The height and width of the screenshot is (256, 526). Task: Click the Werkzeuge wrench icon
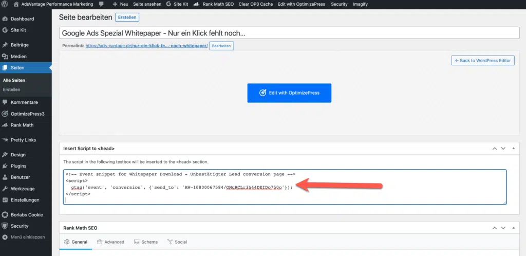click(5, 189)
